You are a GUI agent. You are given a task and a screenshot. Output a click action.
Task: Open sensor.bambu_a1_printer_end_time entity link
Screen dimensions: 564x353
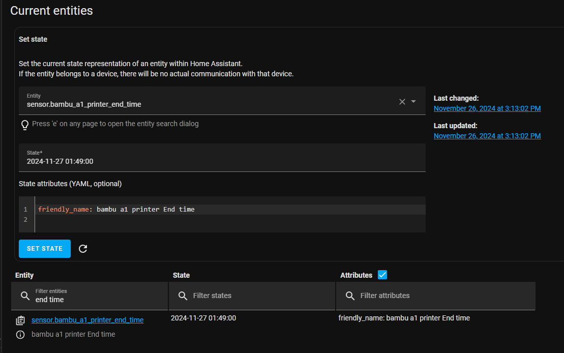pos(87,320)
